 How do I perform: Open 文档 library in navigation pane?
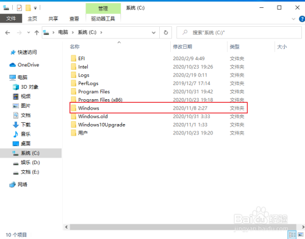[26, 116]
